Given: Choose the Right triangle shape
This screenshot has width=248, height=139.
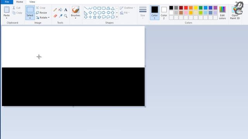Looking at the screenshot, I should coord(86,13).
